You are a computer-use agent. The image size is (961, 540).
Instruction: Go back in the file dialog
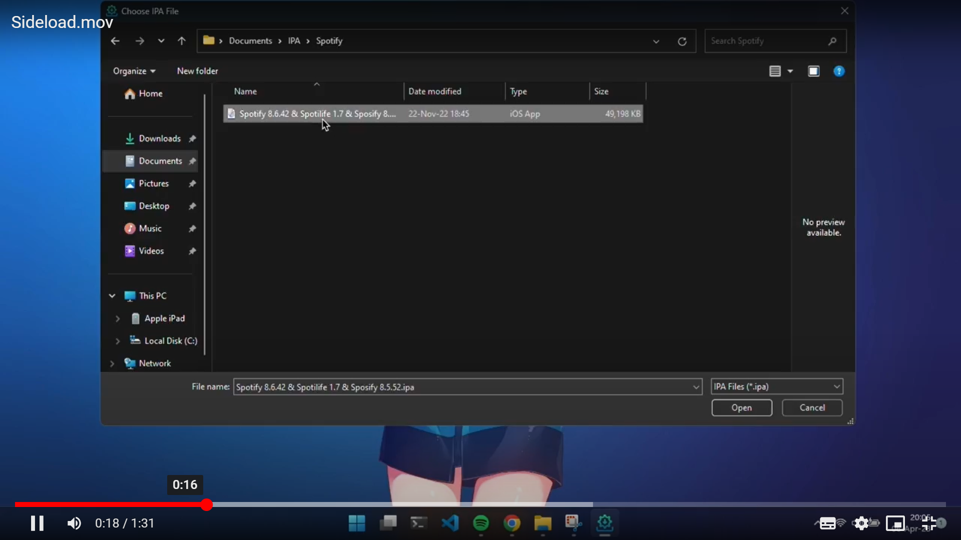tap(115, 41)
